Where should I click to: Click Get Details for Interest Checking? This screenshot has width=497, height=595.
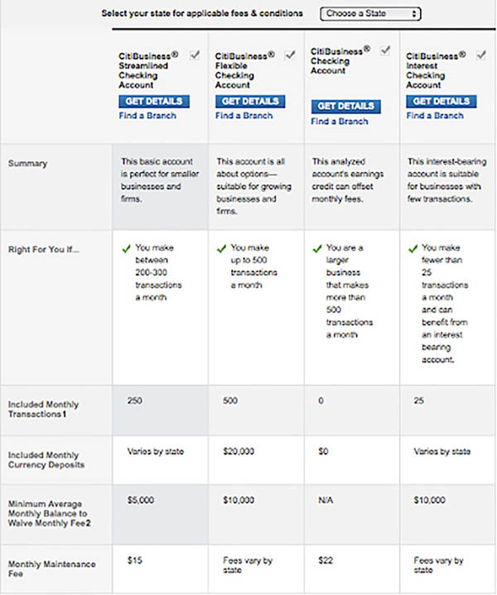tap(442, 101)
